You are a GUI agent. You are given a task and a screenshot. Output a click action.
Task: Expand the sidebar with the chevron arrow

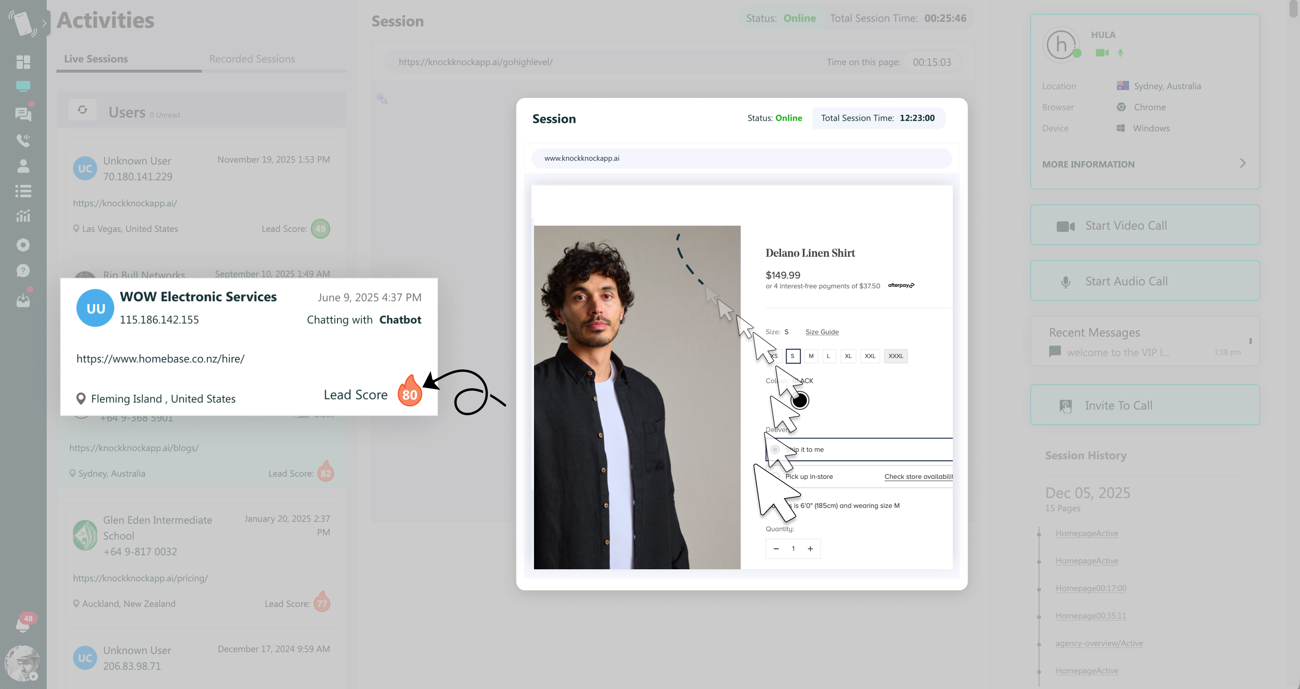[x=44, y=23]
